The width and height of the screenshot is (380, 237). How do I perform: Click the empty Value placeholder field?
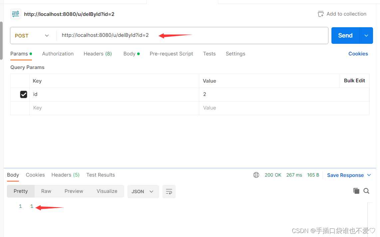284,108
